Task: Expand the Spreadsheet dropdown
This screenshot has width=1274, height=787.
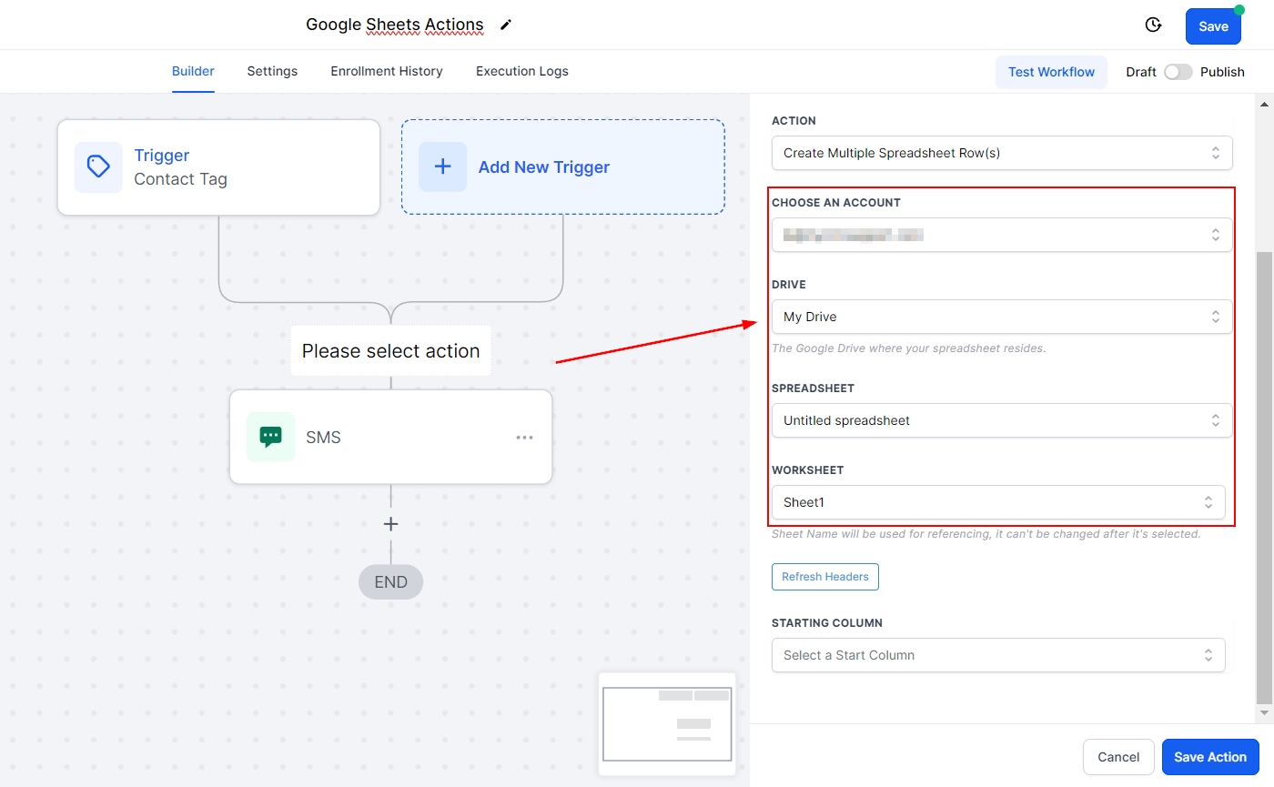Action: 1001,420
